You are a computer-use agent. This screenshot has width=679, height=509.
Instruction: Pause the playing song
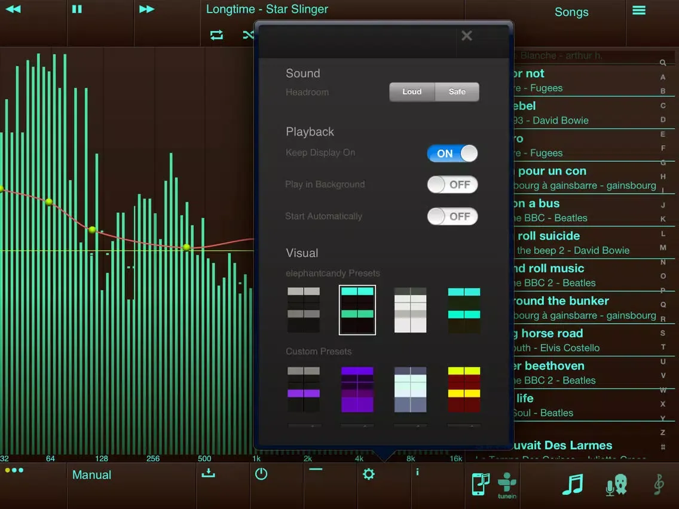point(77,9)
